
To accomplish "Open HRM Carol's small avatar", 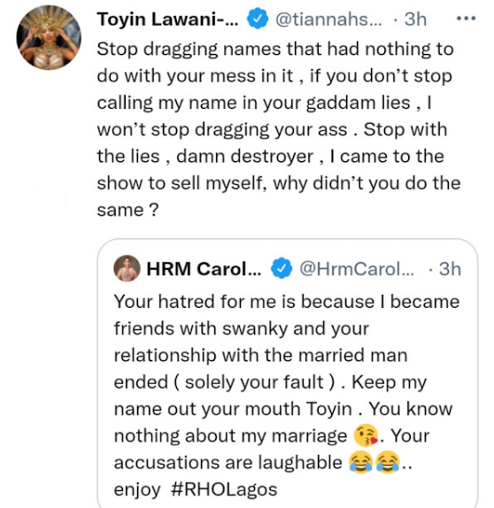I will point(127,268).
